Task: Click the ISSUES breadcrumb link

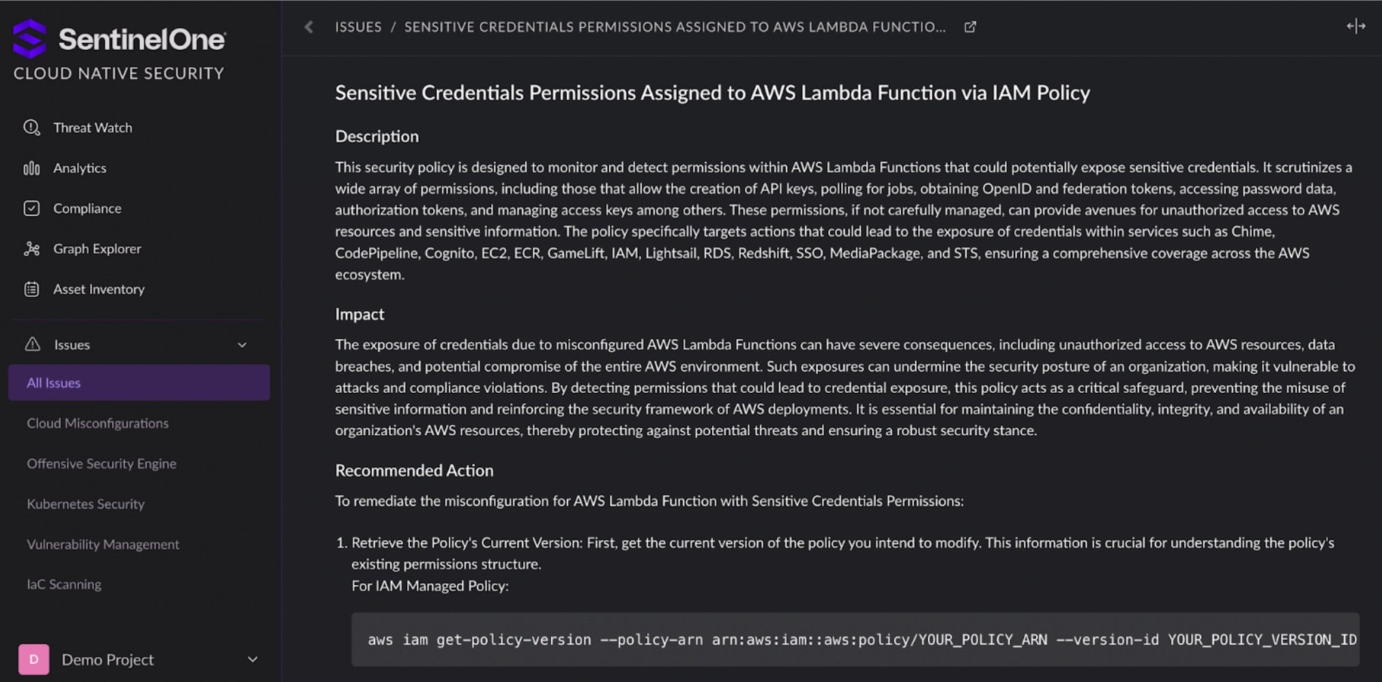Action: pyautogui.click(x=358, y=27)
